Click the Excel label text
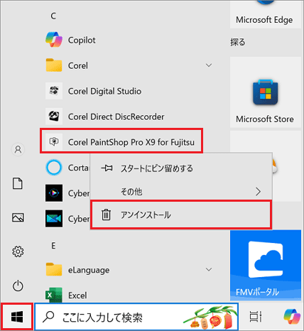 77,295
